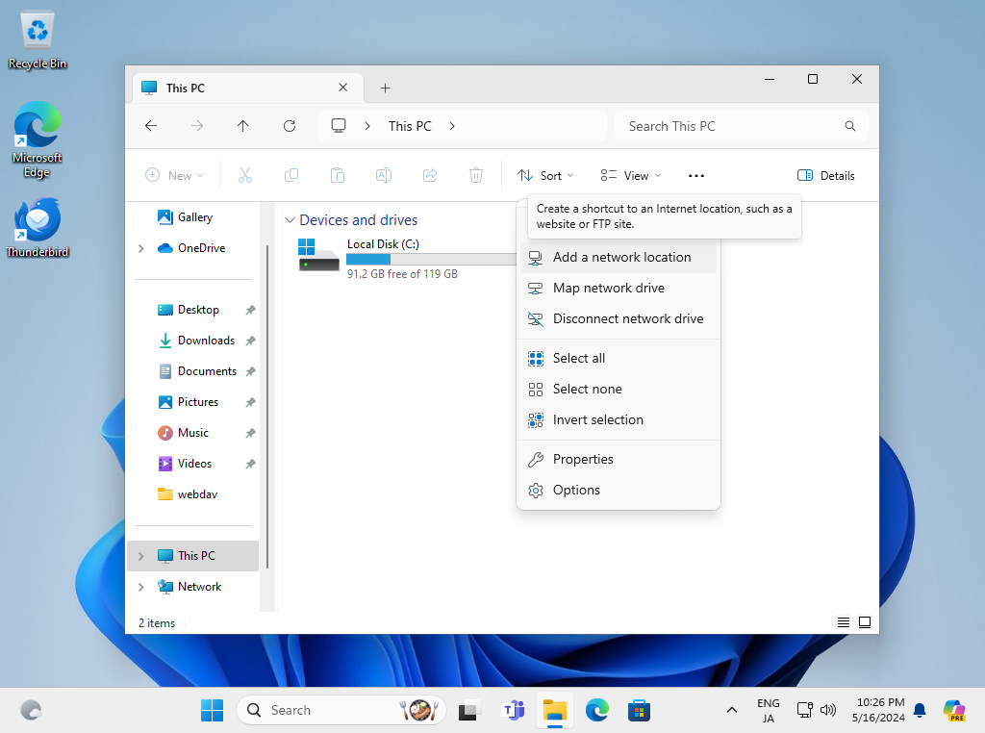The width and height of the screenshot is (985, 733).
Task: Open Copilot preview icon in taskbar
Action: [954, 710]
